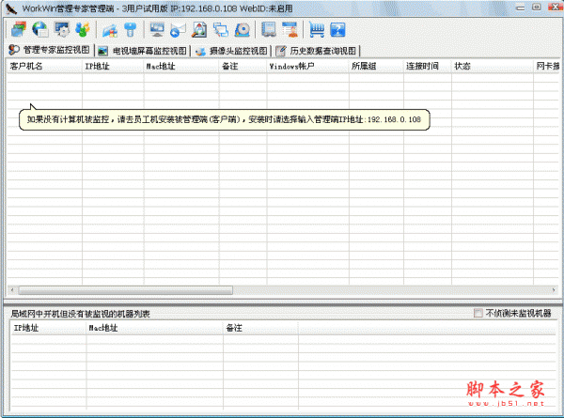The height and width of the screenshot is (418, 564).
Task: Click the blue notebook book icon
Action: pos(268,29)
